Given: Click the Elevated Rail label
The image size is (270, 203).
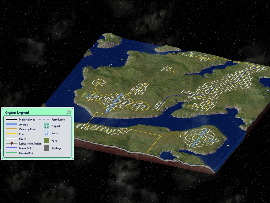Looking at the screenshot, I should [26, 153].
